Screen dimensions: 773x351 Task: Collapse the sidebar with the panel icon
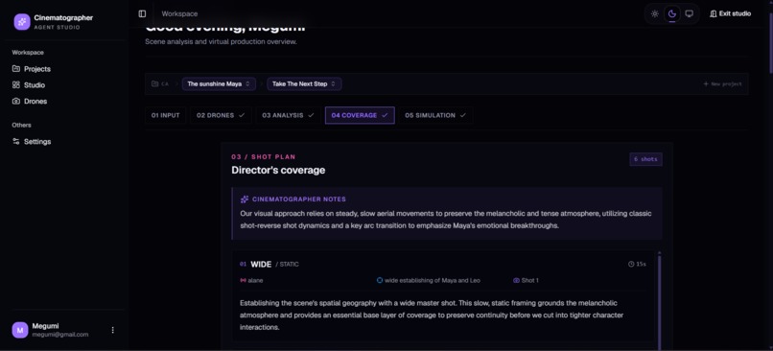tap(142, 13)
